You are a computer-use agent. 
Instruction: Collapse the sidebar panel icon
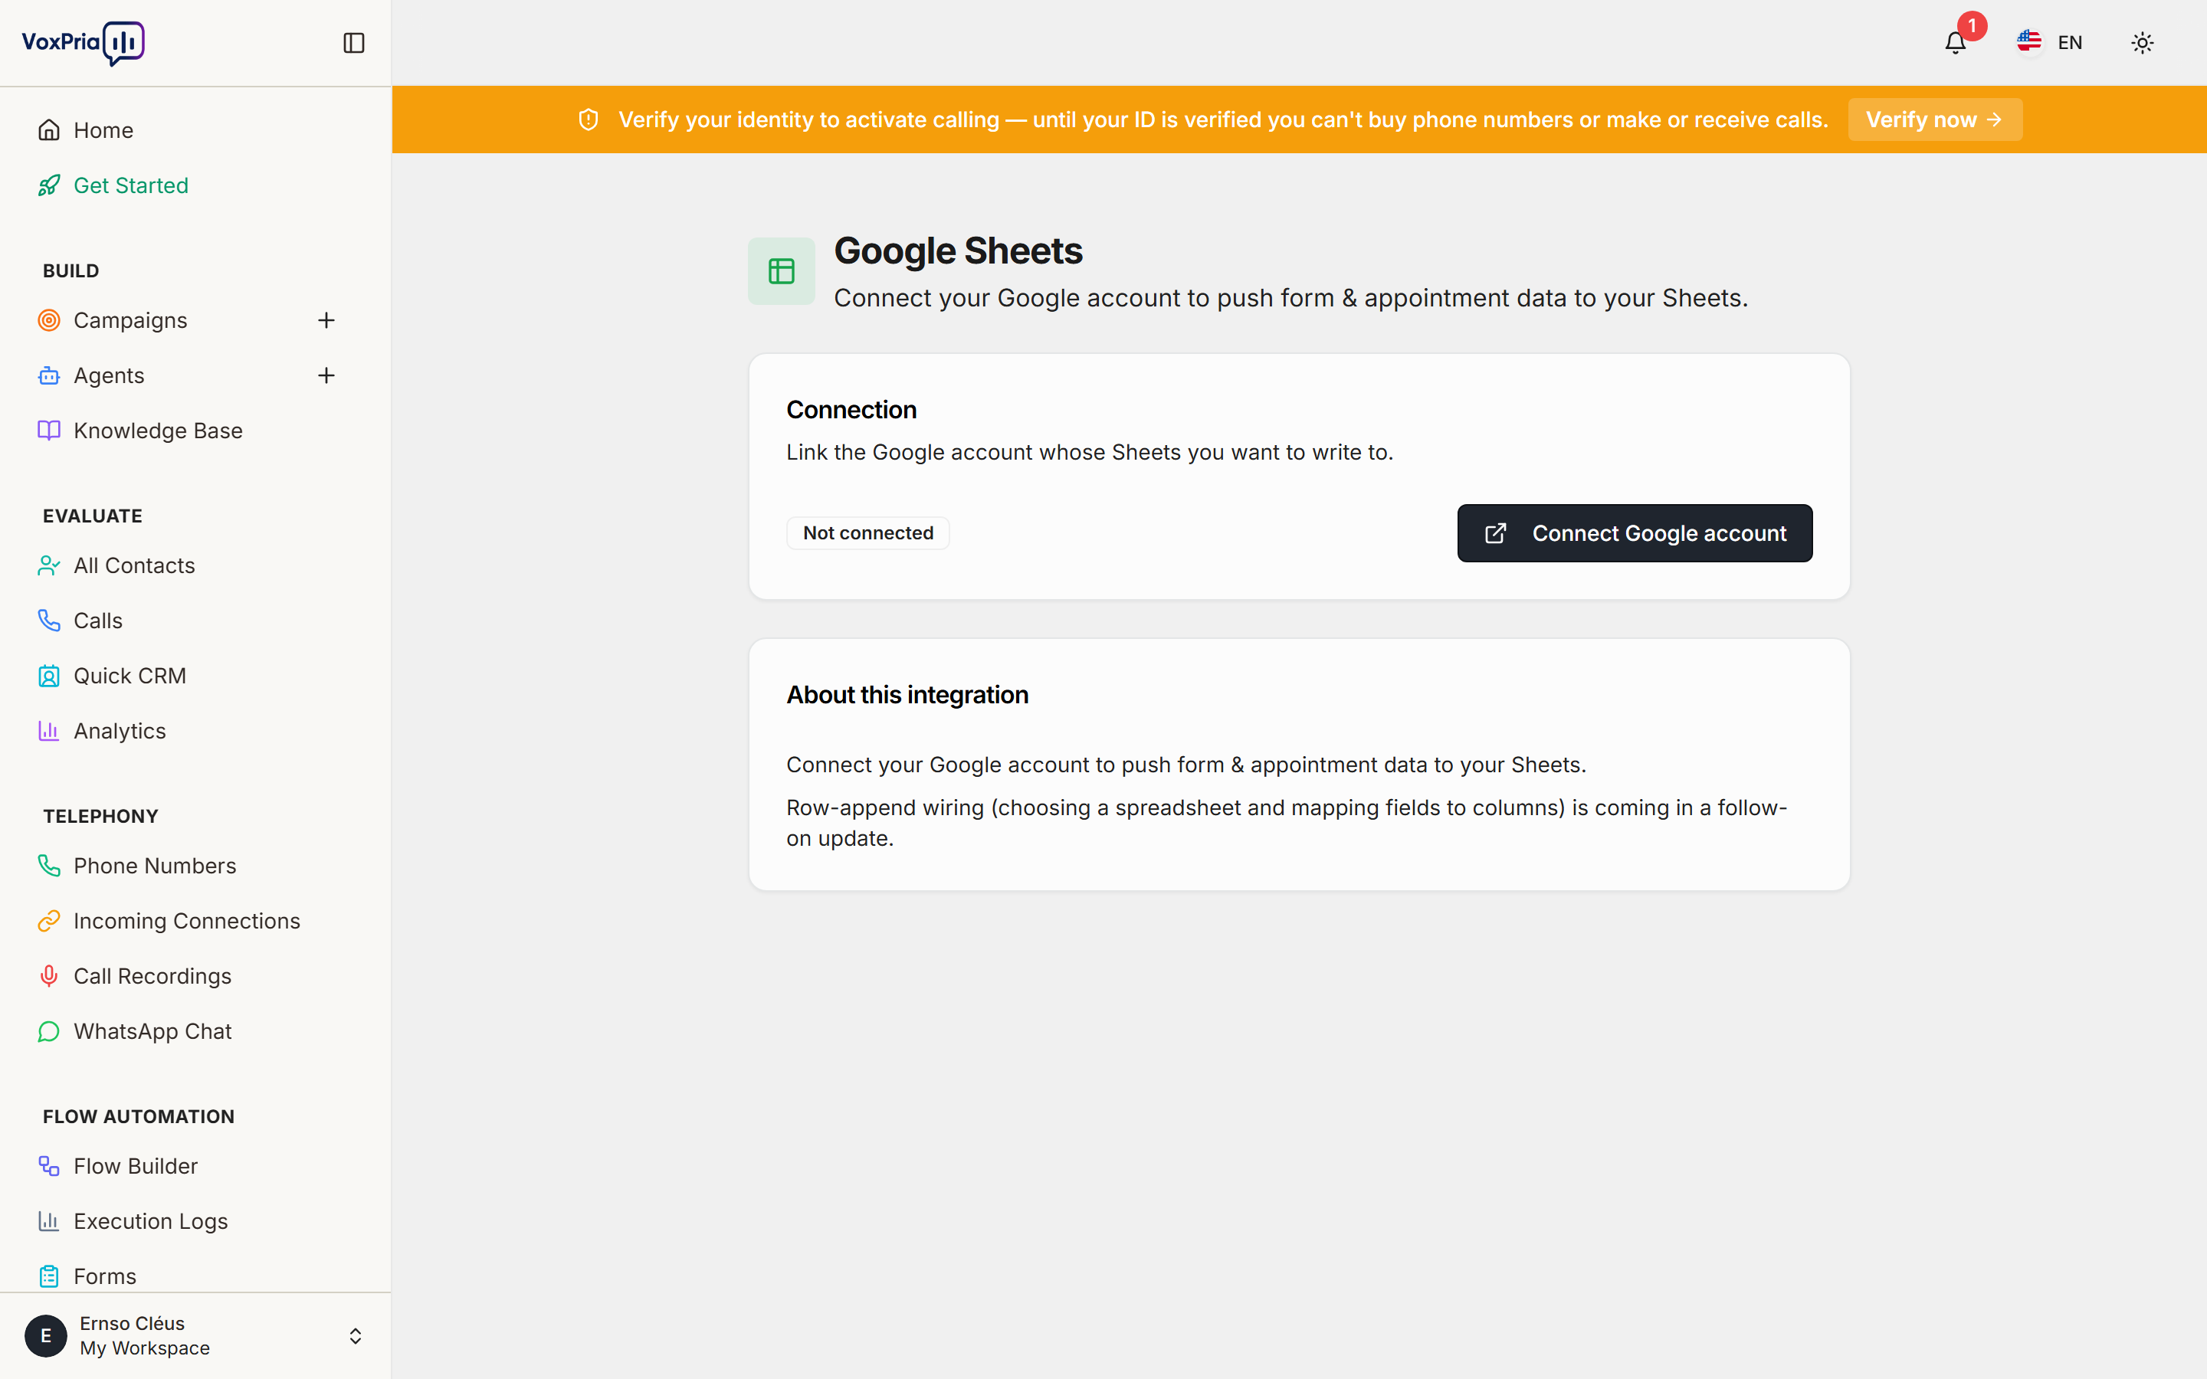354,43
